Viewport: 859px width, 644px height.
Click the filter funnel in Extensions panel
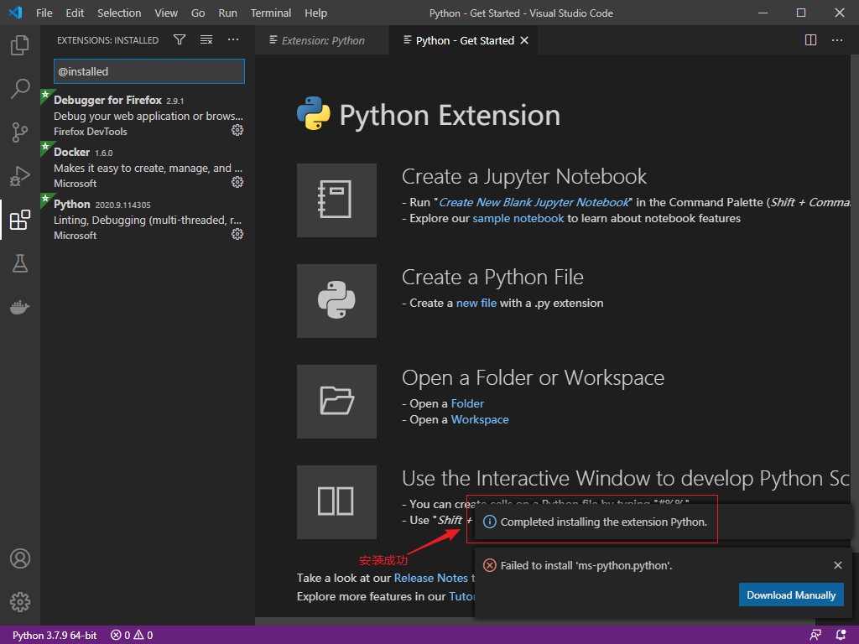coord(180,39)
